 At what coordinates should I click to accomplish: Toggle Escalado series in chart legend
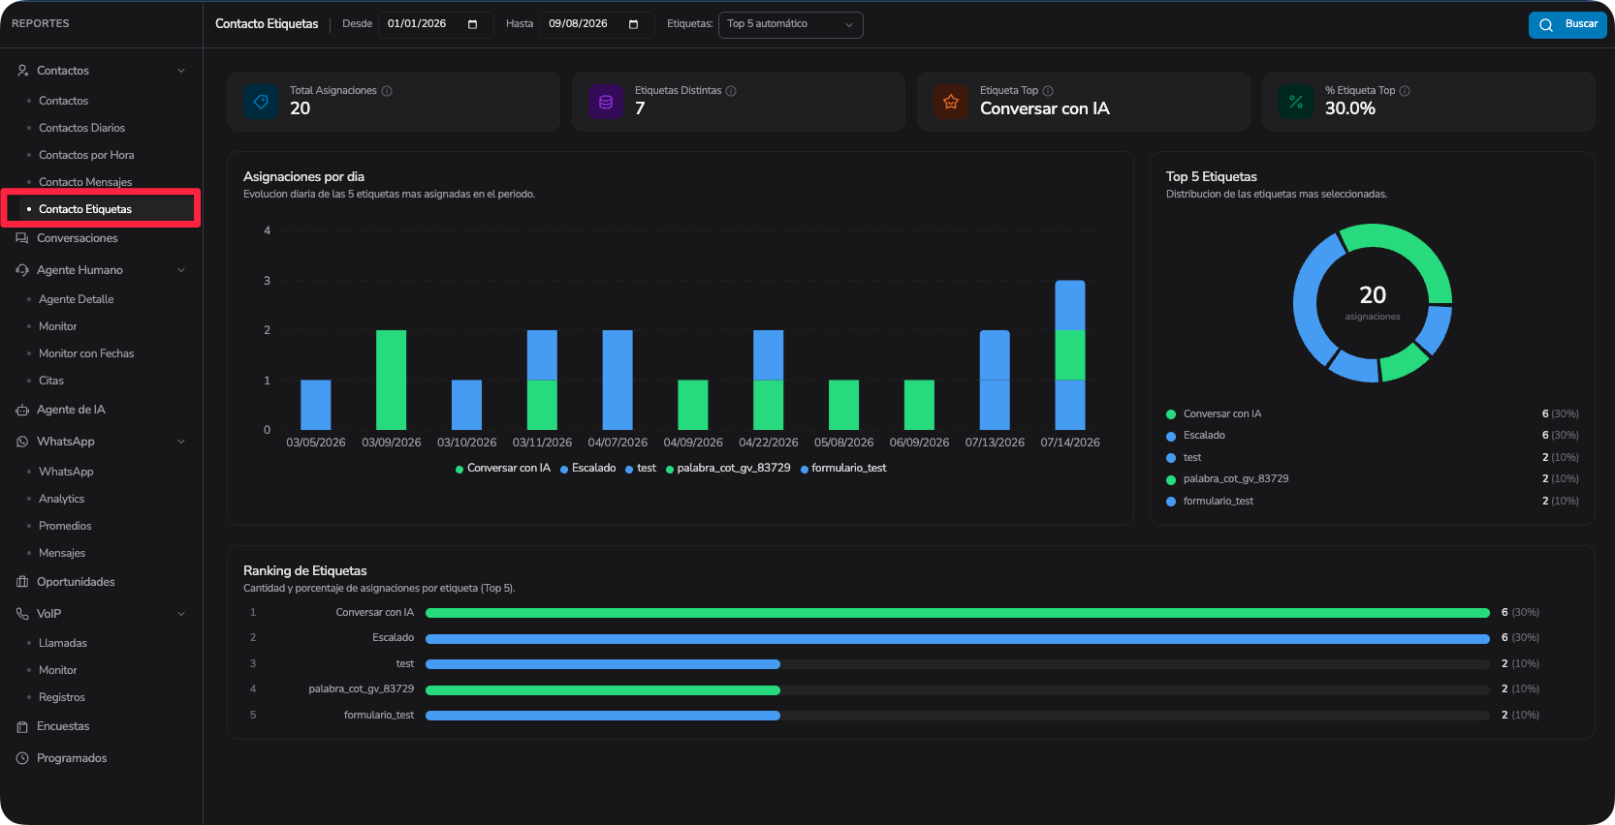pyautogui.click(x=588, y=469)
